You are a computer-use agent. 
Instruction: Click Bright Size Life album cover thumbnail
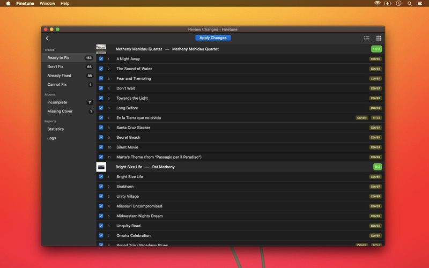(x=101, y=167)
